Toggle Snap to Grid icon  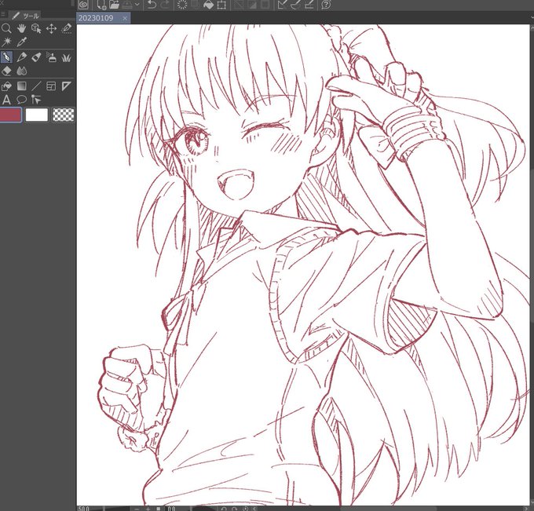point(309,5)
